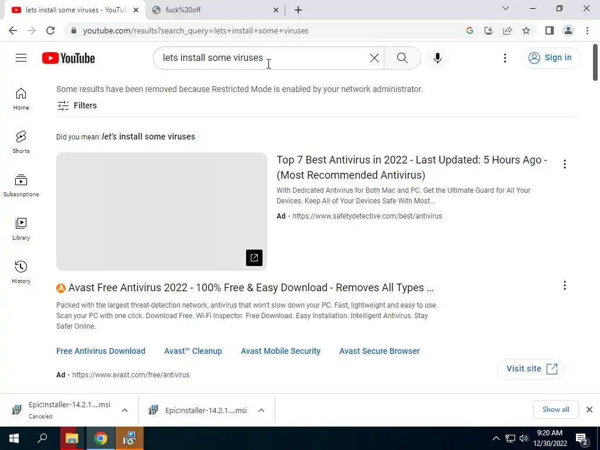Open History in the sidebar
The height and width of the screenshot is (450, 600).
point(21,272)
